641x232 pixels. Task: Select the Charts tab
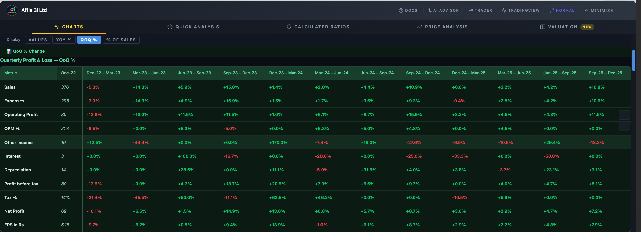(x=69, y=27)
